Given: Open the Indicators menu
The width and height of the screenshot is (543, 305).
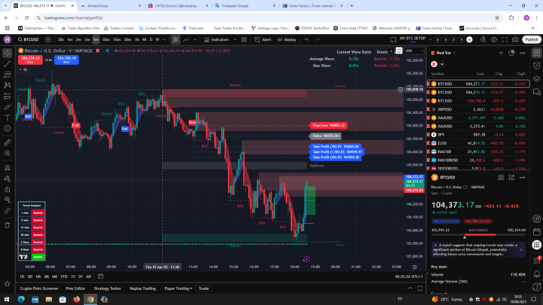Looking at the screenshot, I should click(216, 40).
